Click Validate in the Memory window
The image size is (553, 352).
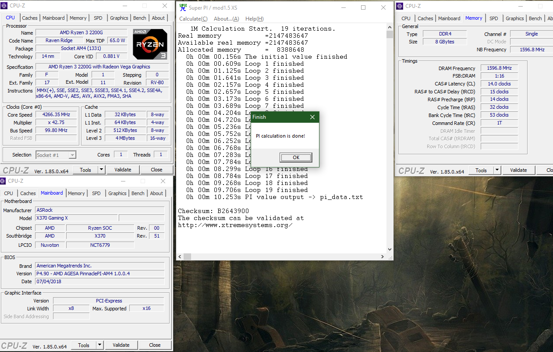(x=518, y=170)
